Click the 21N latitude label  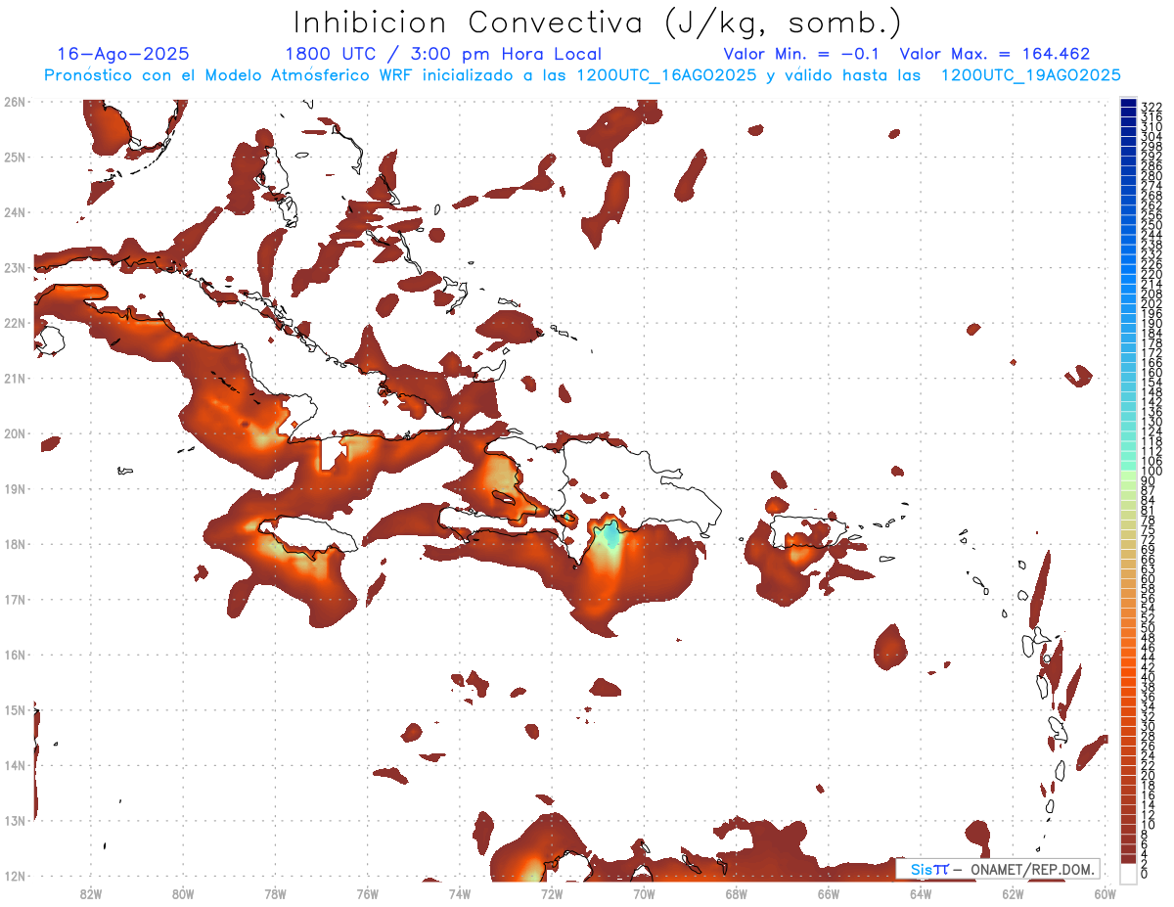coord(14,378)
